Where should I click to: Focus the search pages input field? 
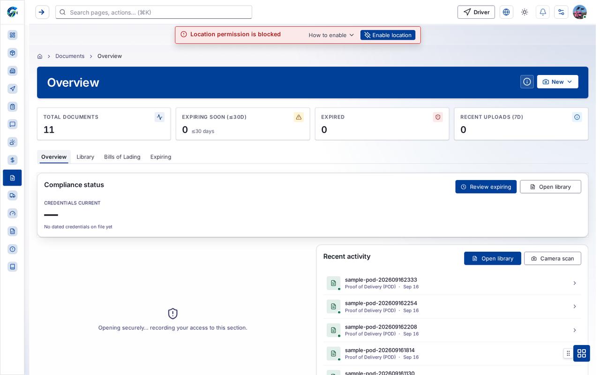pyautogui.click(x=154, y=12)
